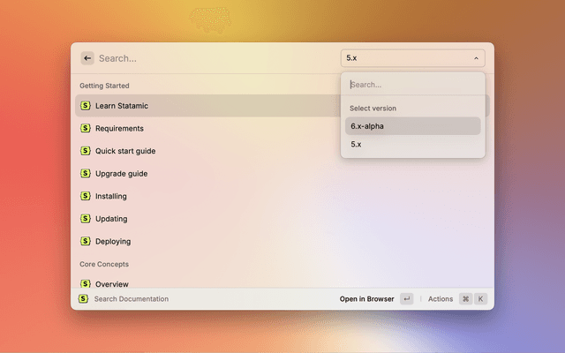This screenshot has width=565, height=353.
Task: Click Statamic icon beside Quick start guide
Action: [x=86, y=151]
